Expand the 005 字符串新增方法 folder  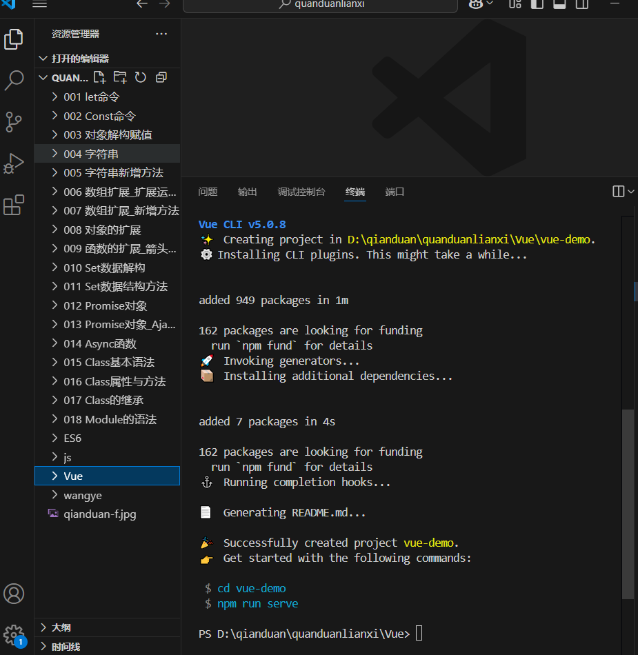pos(108,172)
